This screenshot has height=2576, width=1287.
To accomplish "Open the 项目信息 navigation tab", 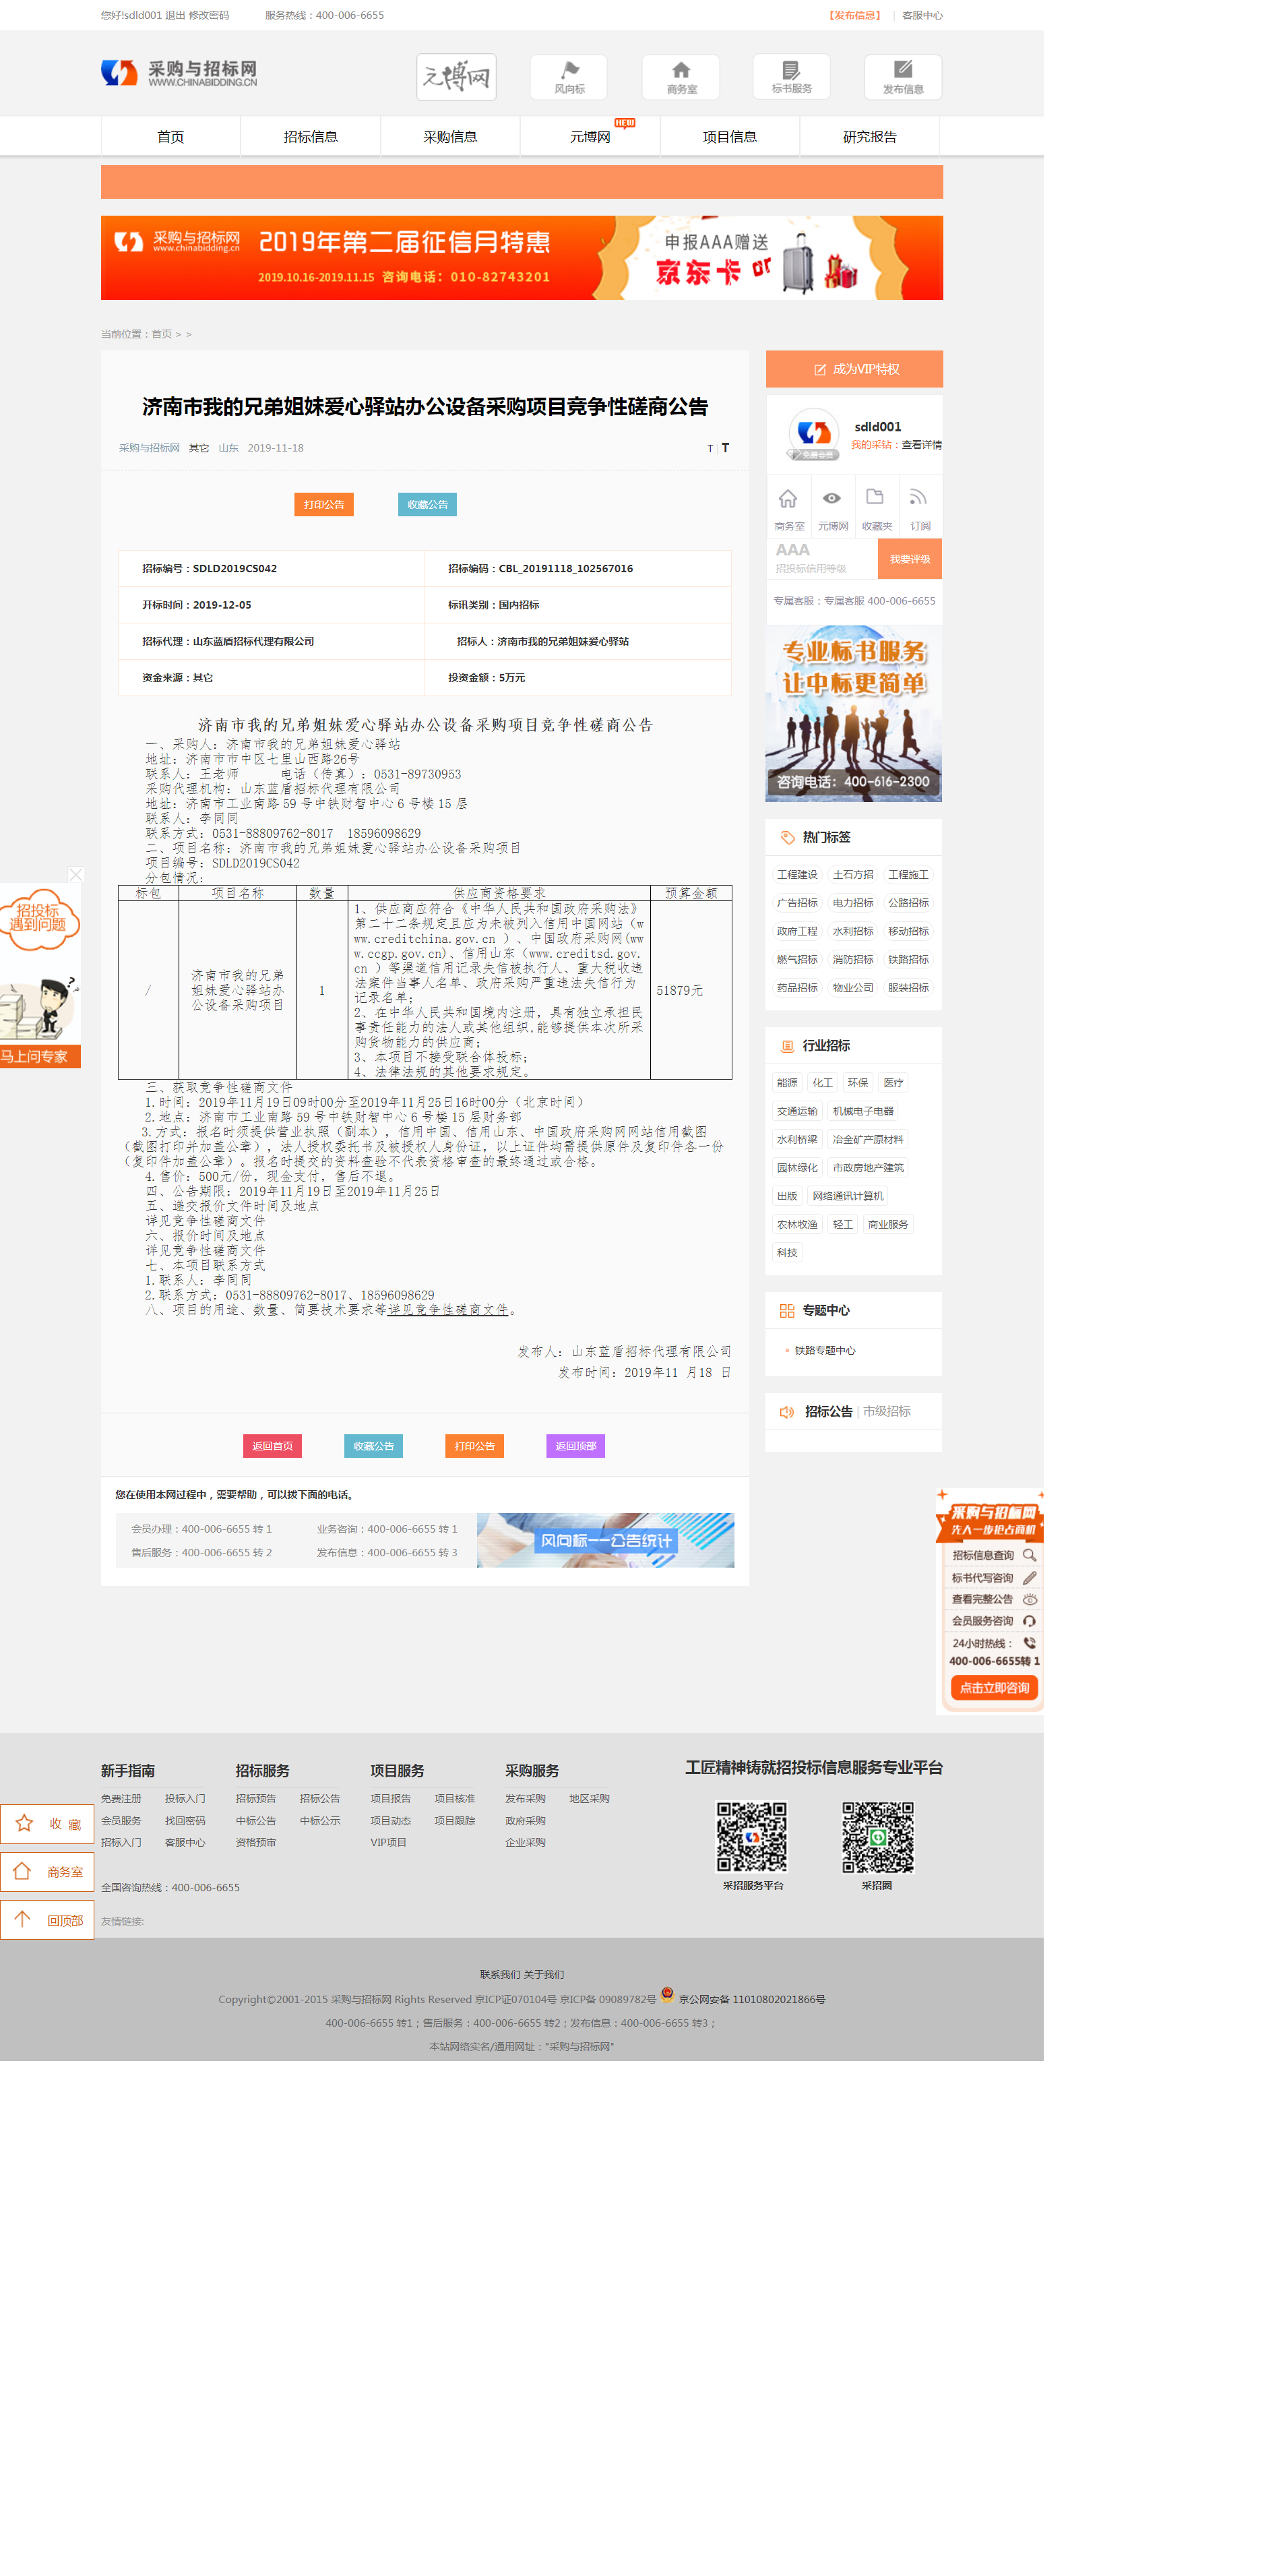I will [730, 137].
